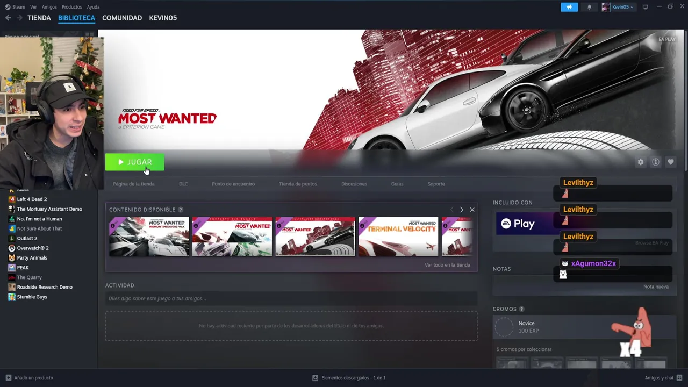Click the game info icon
This screenshot has width=688, height=387.
click(x=655, y=162)
